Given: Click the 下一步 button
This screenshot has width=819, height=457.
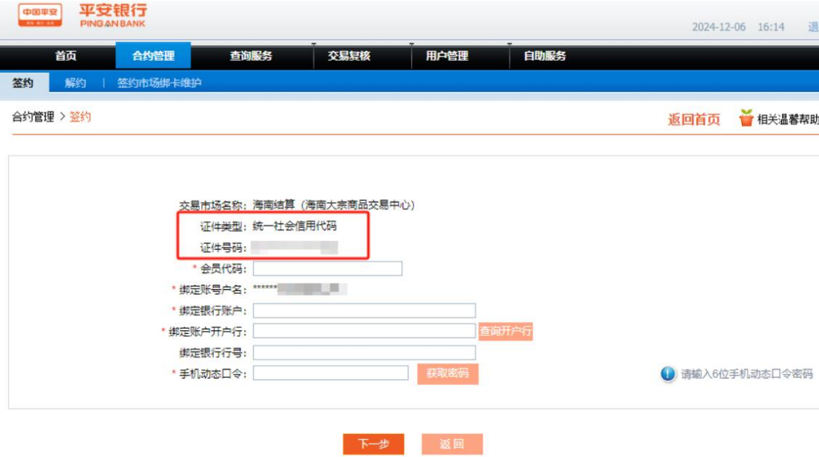Looking at the screenshot, I should [373, 444].
